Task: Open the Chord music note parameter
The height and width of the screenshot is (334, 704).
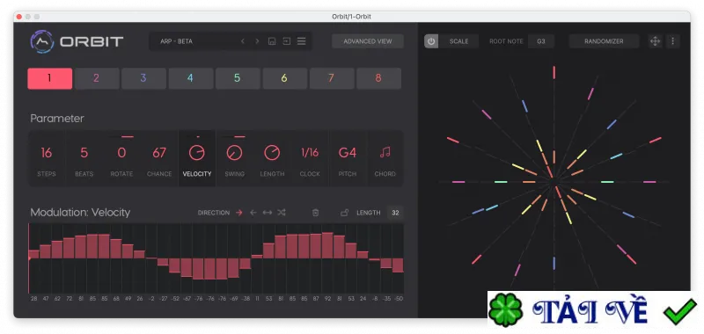Action: 385,153
